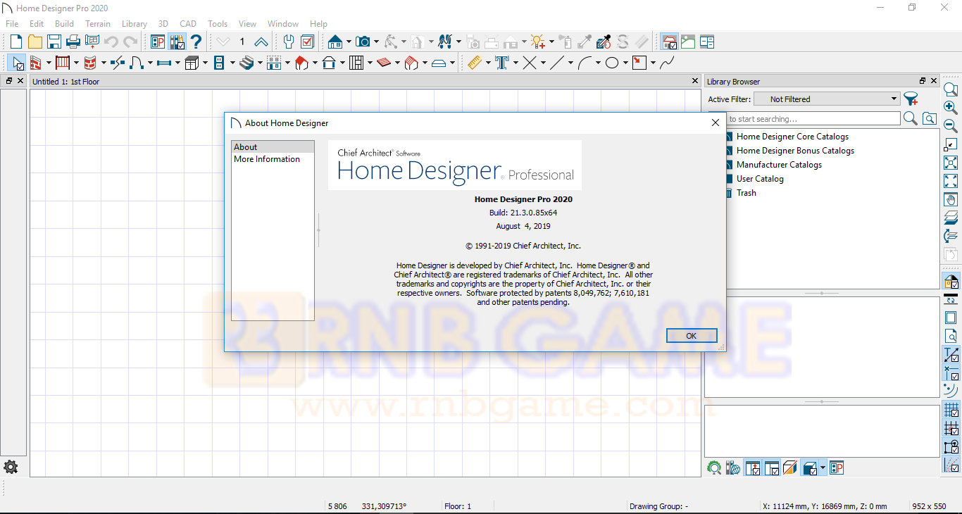Click the Library Browser search magnifier button
Image resolution: width=962 pixels, height=514 pixels.
pyautogui.click(x=911, y=118)
